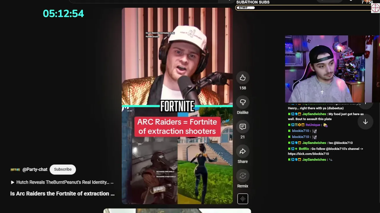Click the streamer webcam overlay
This screenshot has height=213, width=380.
pos(332,69)
